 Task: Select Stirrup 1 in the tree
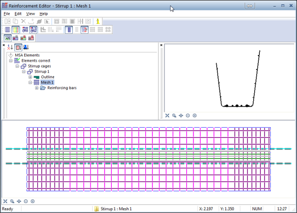[42, 72]
